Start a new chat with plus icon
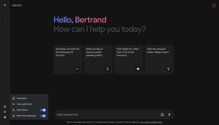Image resolution: width=219 pixels, height=125 pixels. tap(5, 18)
